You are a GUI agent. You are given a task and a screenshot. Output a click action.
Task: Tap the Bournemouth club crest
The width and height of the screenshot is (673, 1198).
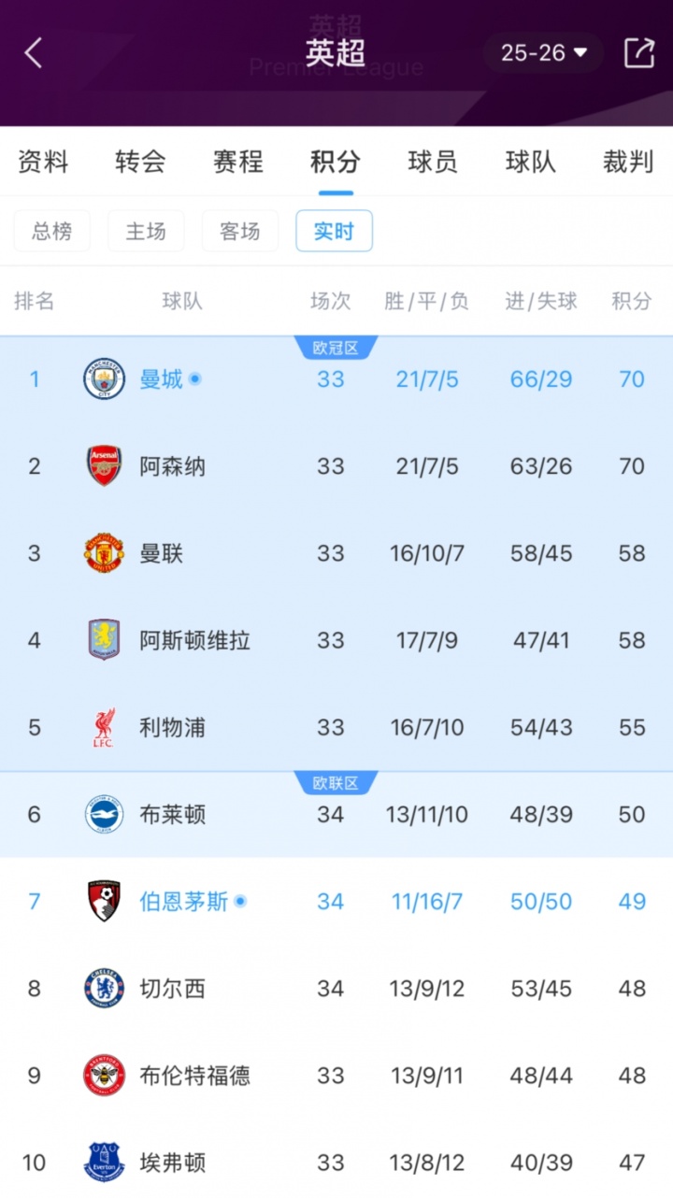click(x=104, y=901)
